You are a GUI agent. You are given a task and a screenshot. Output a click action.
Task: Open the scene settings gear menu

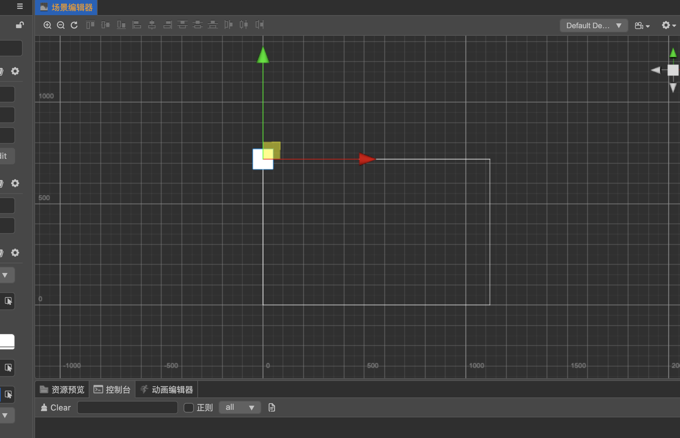pyautogui.click(x=669, y=25)
